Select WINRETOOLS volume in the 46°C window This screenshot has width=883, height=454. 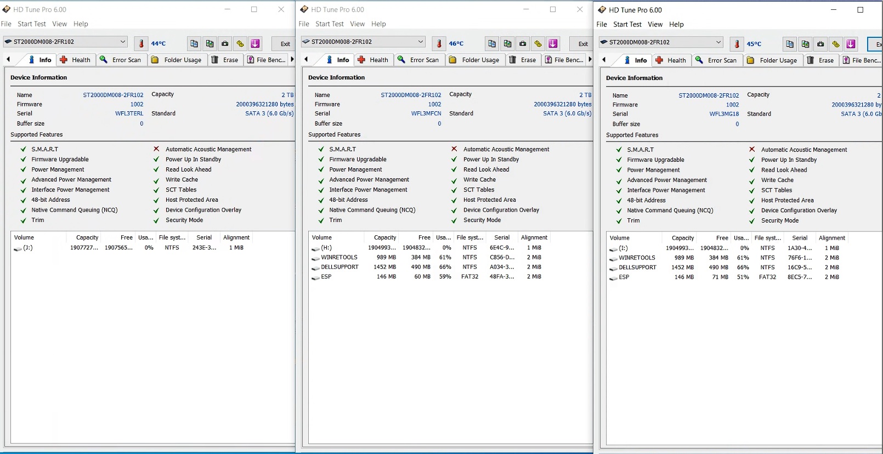pos(429,257)
